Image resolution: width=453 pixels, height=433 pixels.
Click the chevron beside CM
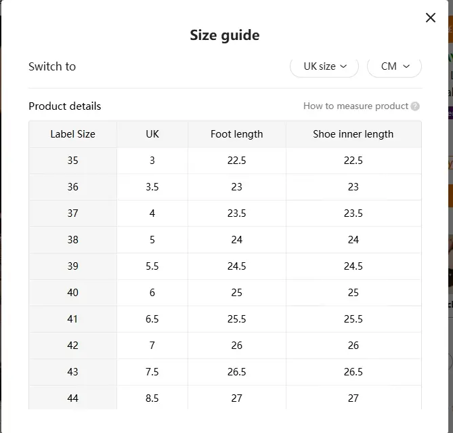[x=406, y=66]
